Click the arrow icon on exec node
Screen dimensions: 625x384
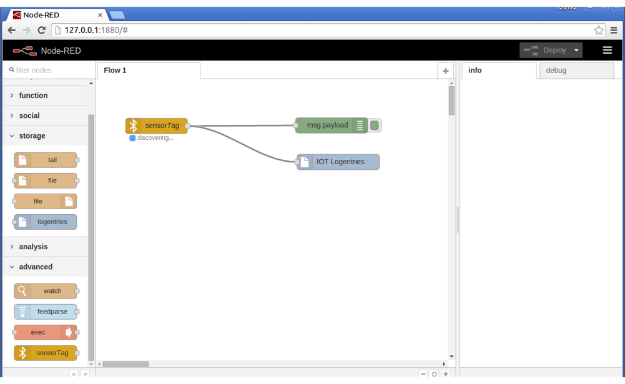69,332
